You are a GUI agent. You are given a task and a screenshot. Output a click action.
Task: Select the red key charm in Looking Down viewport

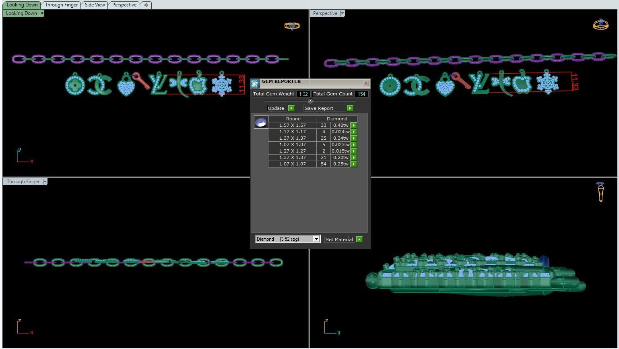pyautogui.click(x=141, y=81)
